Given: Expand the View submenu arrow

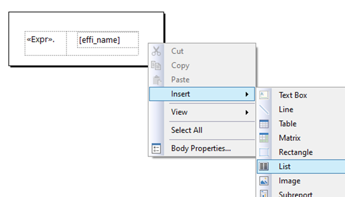Looking at the screenshot, I should pyautogui.click(x=247, y=112).
